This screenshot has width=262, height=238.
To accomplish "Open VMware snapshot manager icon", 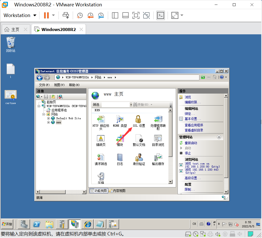I will click(x=101, y=15).
